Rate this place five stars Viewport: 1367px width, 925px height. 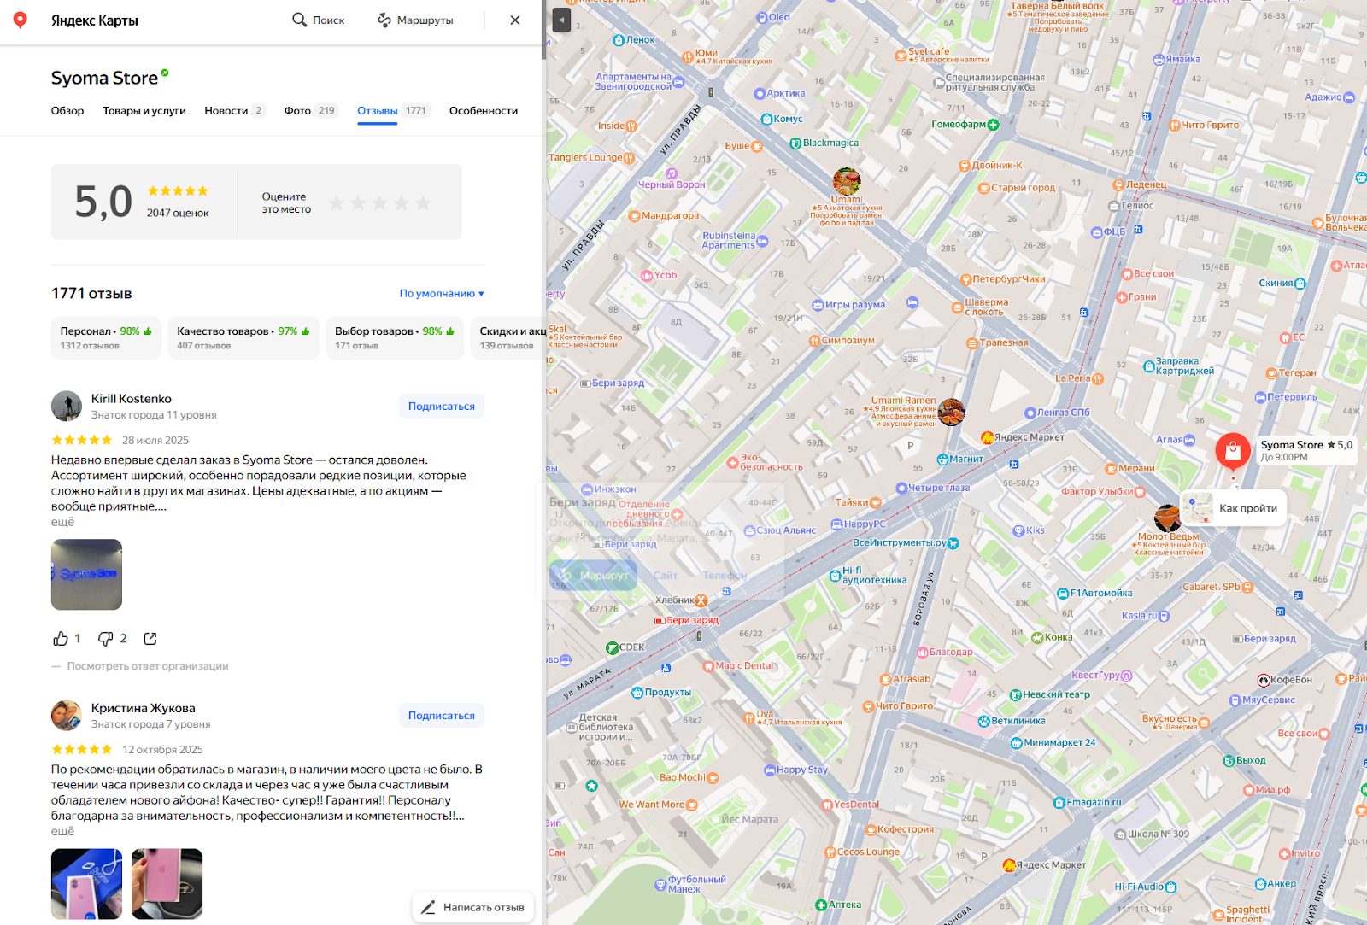[423, 203]
